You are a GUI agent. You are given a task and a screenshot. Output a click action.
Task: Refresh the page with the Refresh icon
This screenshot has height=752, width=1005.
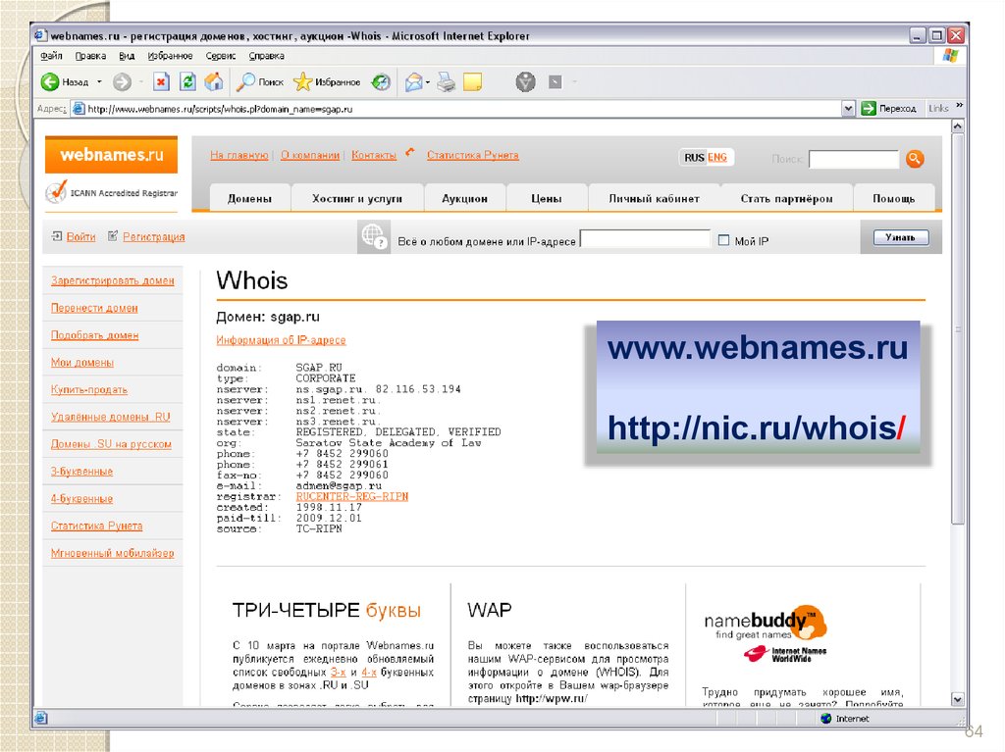(x=187, y=82)
